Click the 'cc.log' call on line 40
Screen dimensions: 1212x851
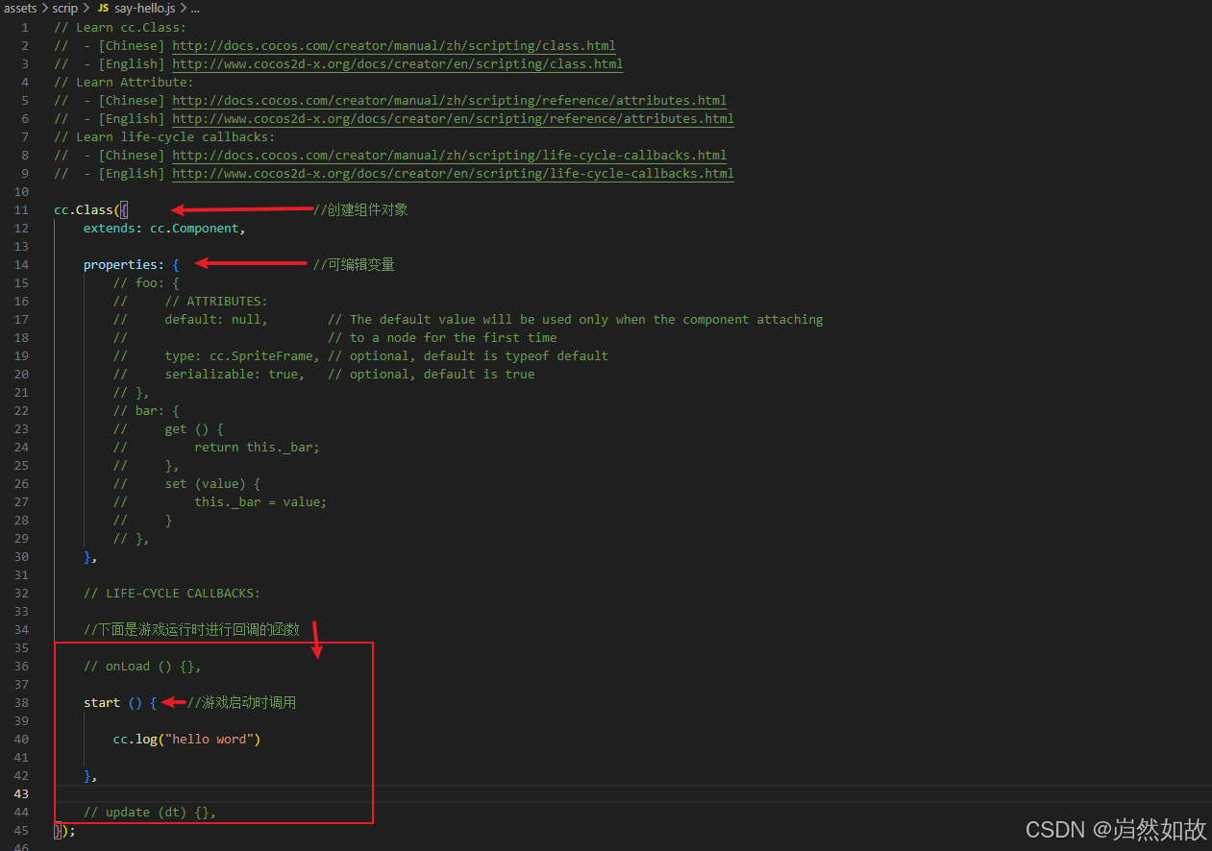(136, 739)
